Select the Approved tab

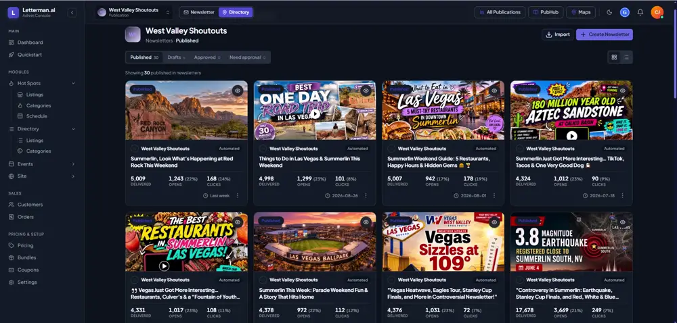pos(206,57)
